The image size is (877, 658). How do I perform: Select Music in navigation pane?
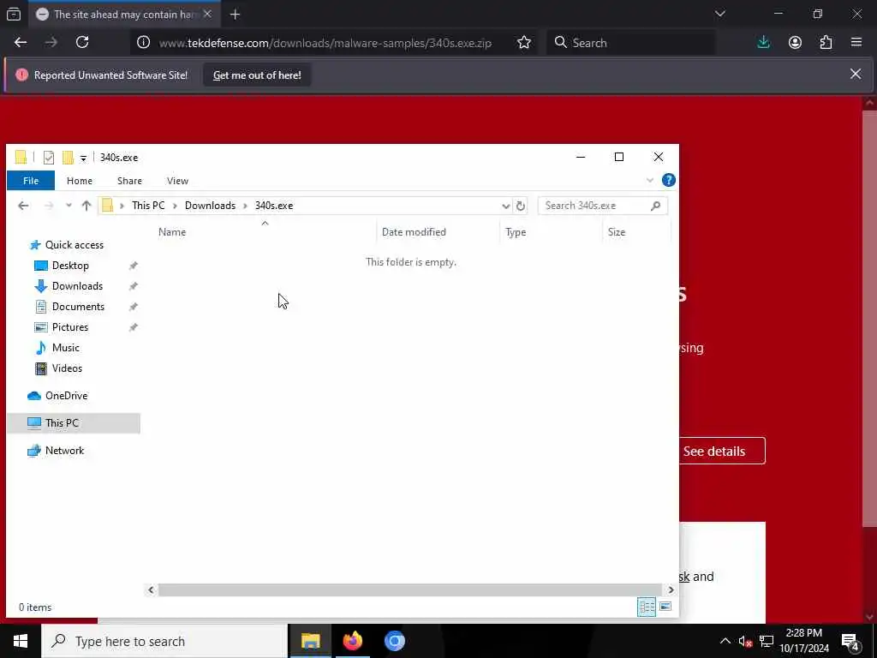pyautogui.click(x=65, y=348)
